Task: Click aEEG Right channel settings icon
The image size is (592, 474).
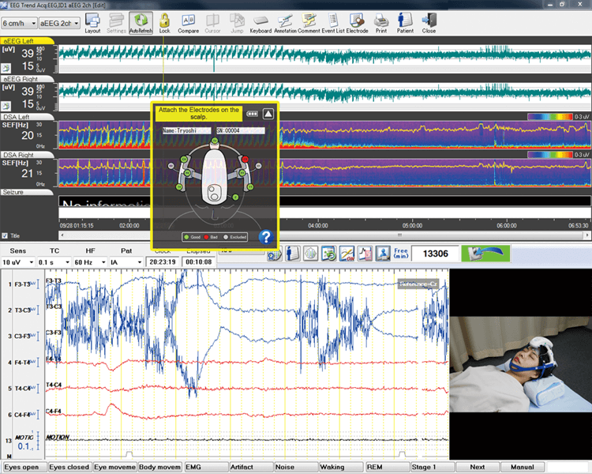Action: (x=6, y=106)
